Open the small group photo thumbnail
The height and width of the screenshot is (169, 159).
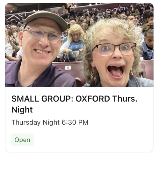(79, 45)
